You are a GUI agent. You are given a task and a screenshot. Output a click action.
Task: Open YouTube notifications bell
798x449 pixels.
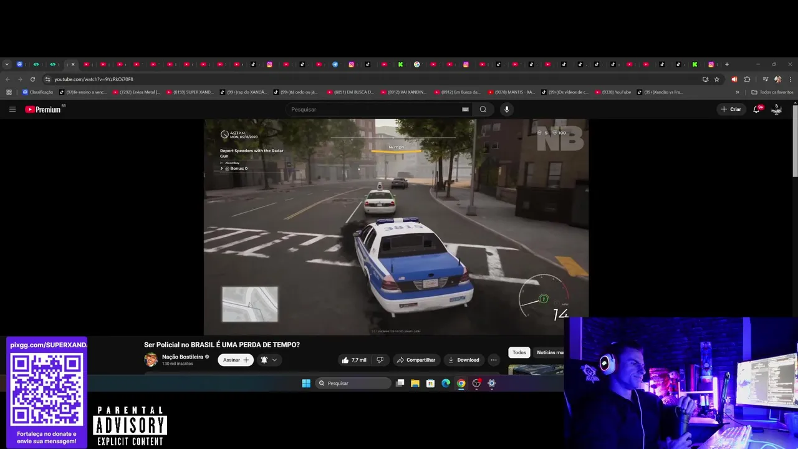click(757, 109)
